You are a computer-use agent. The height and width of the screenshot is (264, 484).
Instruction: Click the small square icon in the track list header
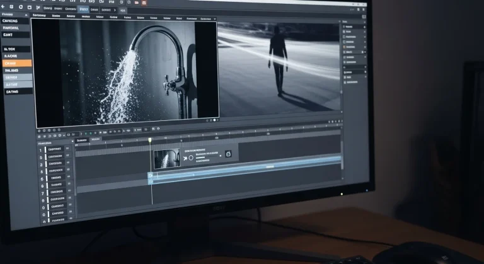click(x=72, y=141)
